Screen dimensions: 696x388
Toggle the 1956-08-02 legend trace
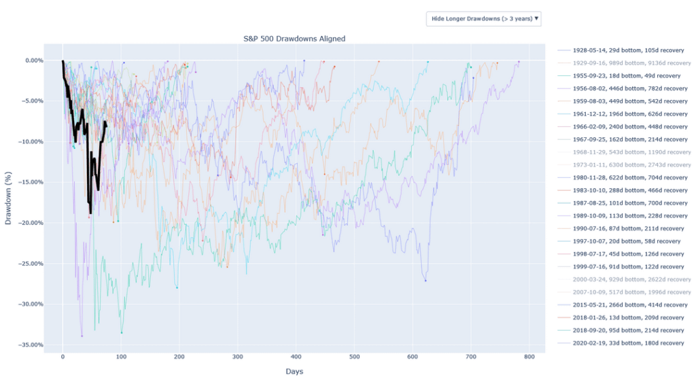click(623, 88)
